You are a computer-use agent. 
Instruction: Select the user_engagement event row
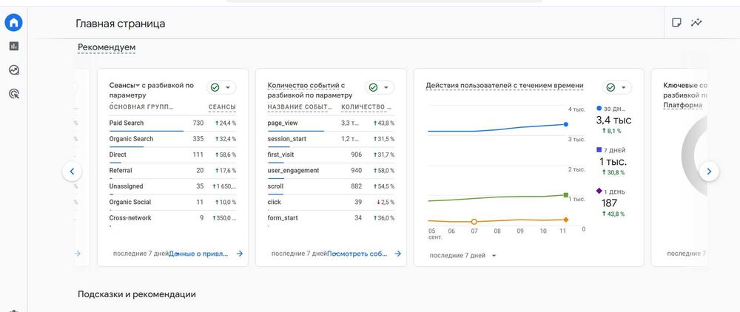(331, 171)
